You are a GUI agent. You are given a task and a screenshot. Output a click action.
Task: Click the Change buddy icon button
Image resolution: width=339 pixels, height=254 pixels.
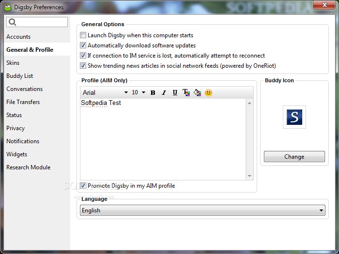click(x=294, y=157)
